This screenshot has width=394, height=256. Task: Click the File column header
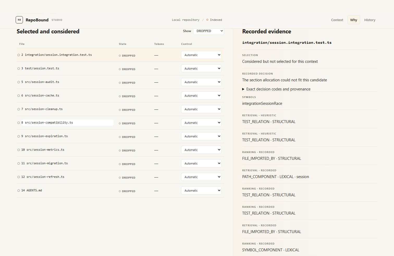[x=22, y=44]
